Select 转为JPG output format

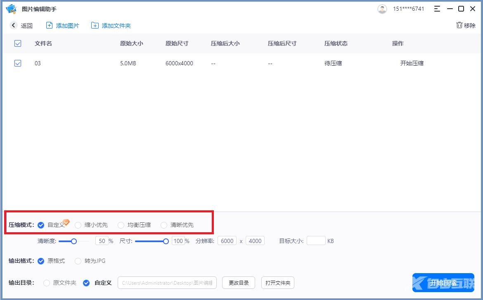tap(78, 261)
